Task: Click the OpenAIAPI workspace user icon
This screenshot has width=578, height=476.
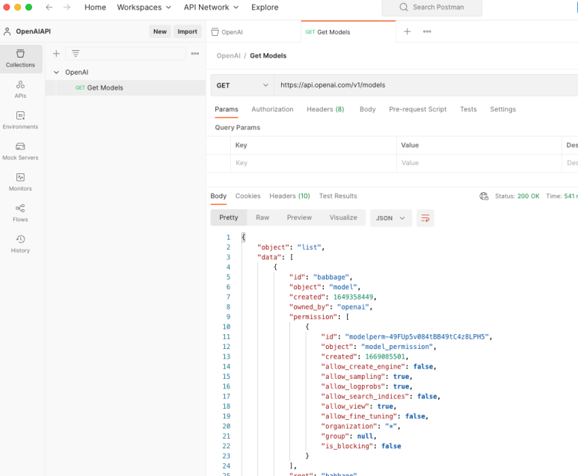Action: point(7,31)
